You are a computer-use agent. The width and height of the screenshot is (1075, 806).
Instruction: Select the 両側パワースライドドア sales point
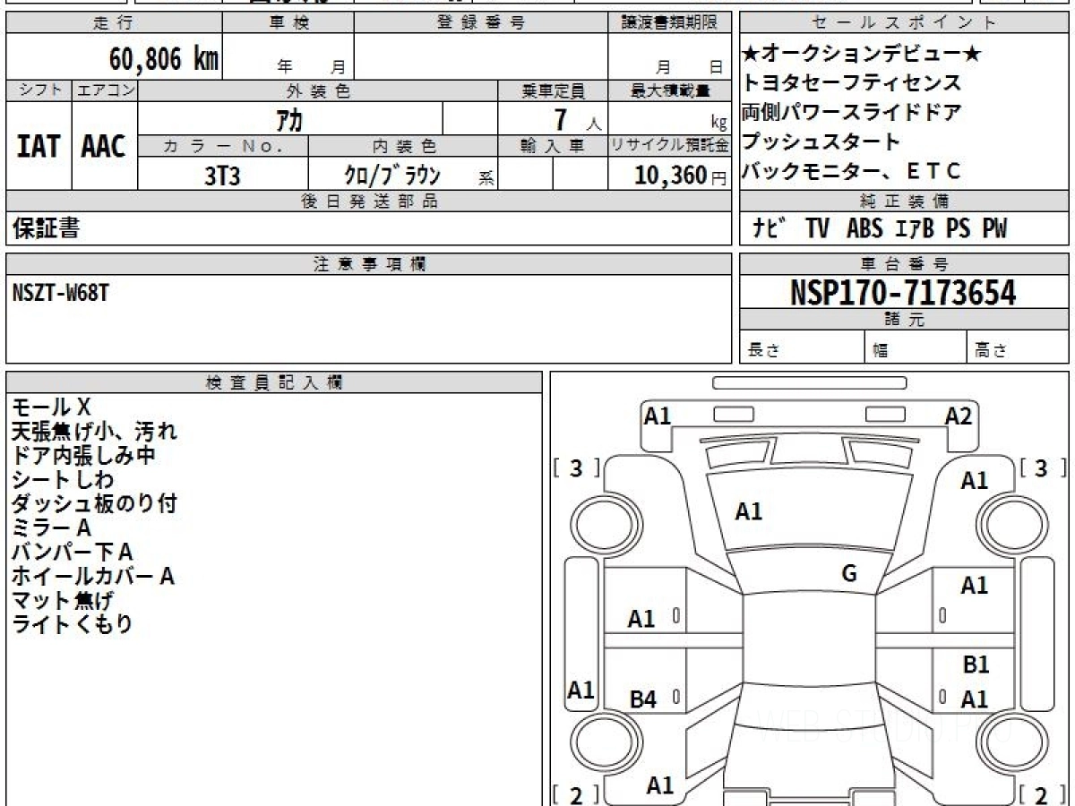tap(851, 113)
